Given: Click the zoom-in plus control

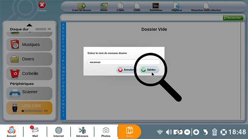Looking at the screenshot, I should [196, 132].
